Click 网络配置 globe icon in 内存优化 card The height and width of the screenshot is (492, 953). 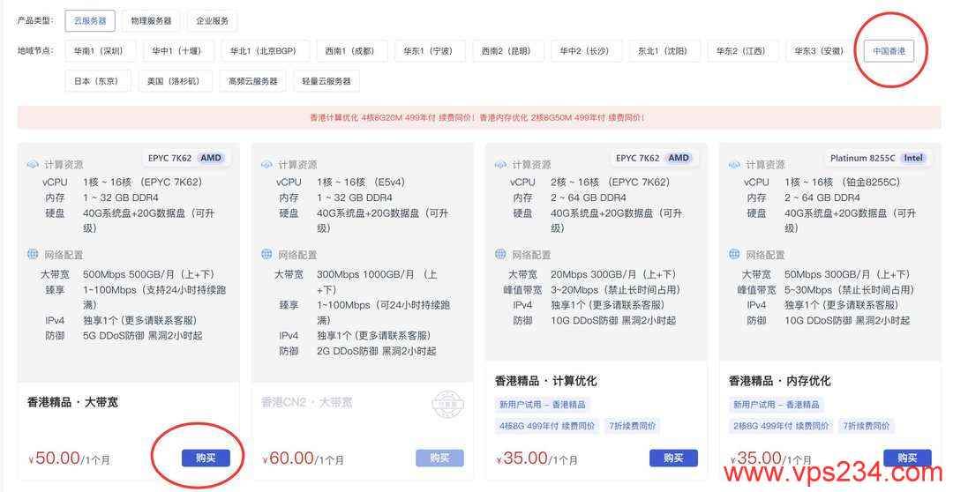[x=734, y=254]
